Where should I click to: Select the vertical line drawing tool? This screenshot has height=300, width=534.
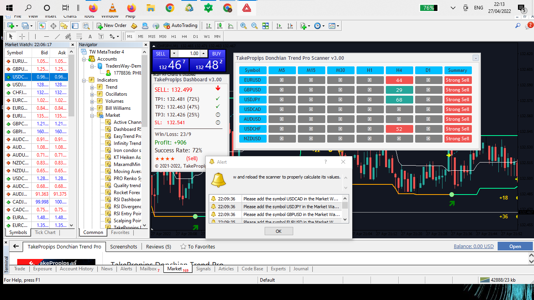(35, 36)
